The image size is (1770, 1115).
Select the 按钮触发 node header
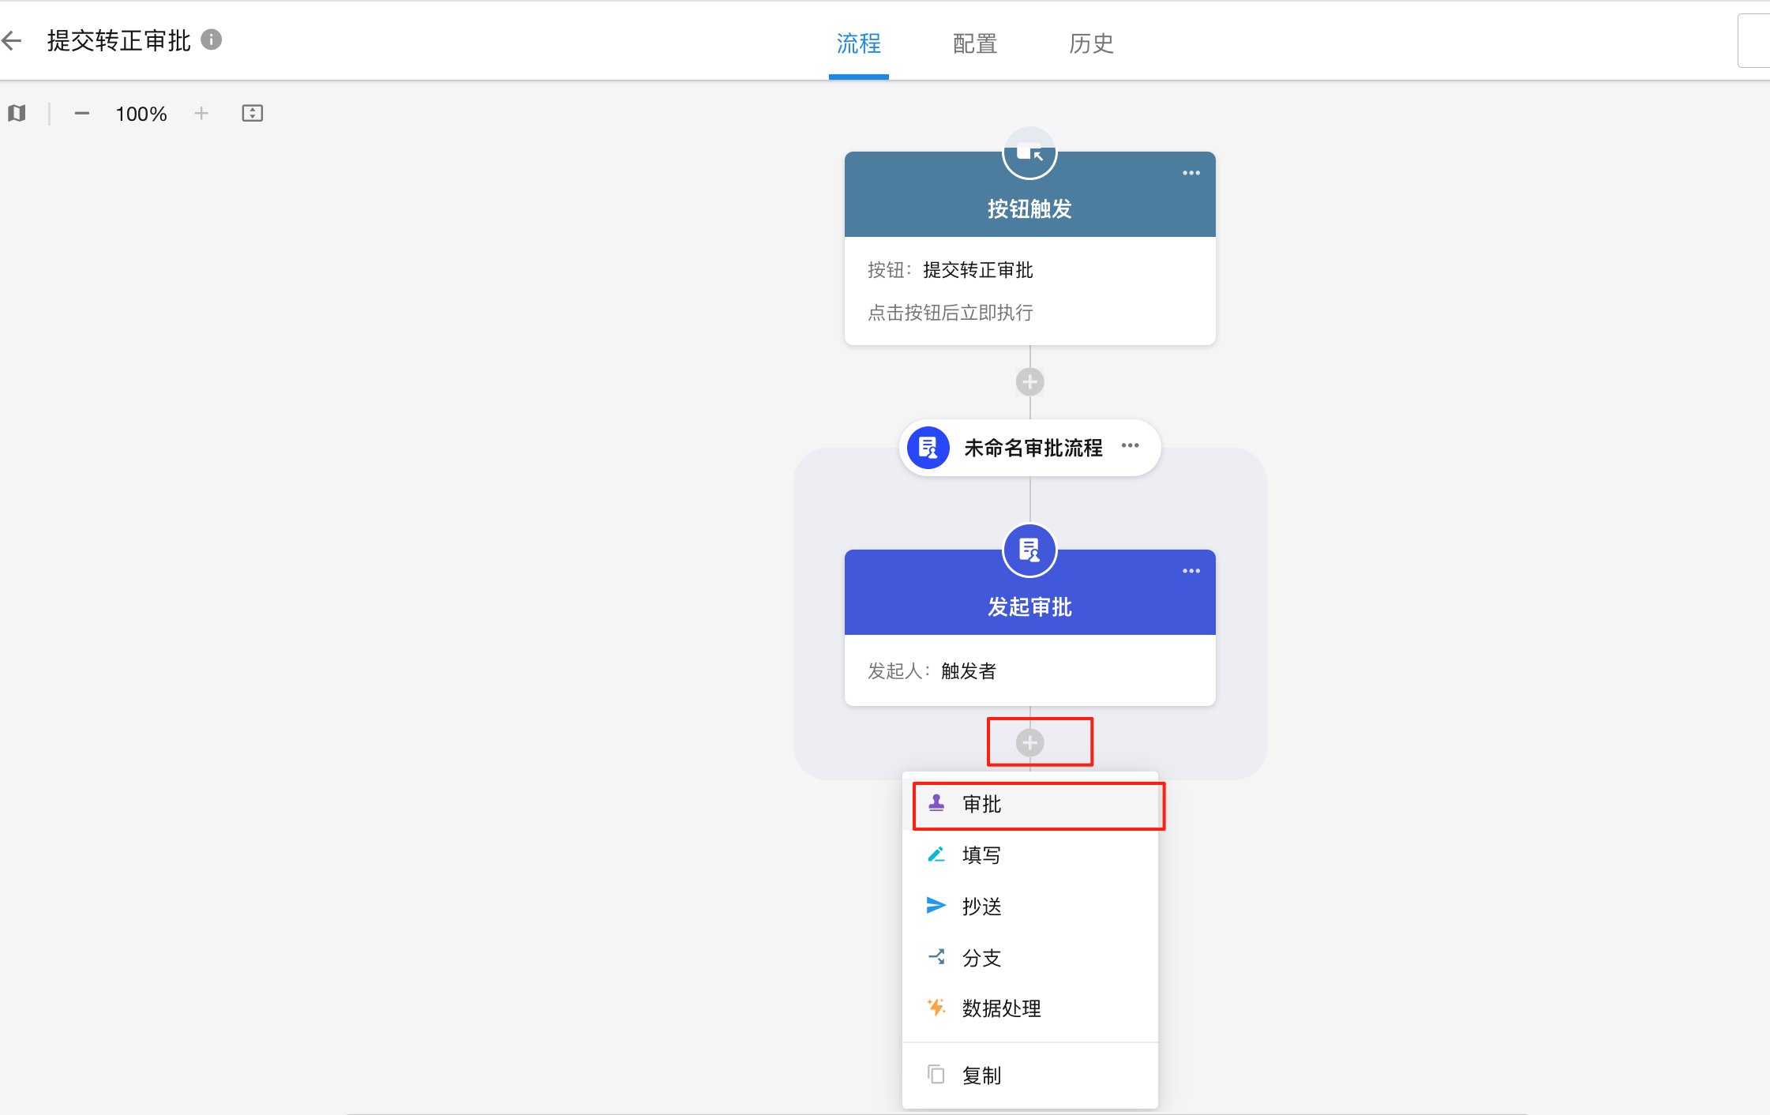[x=1029, y=195]
